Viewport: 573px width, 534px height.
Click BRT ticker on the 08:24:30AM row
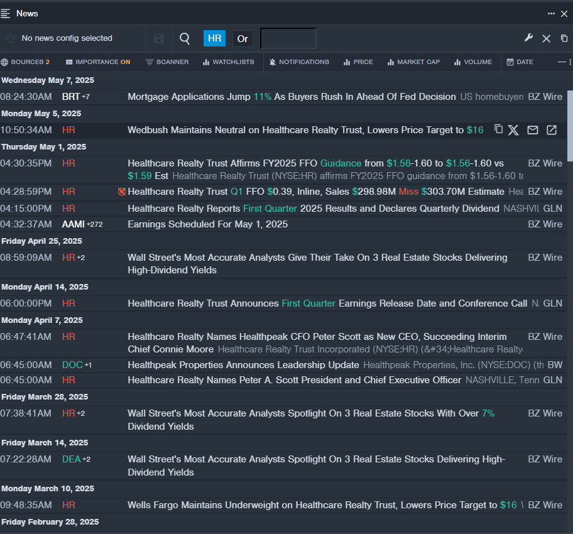point(71,97)
